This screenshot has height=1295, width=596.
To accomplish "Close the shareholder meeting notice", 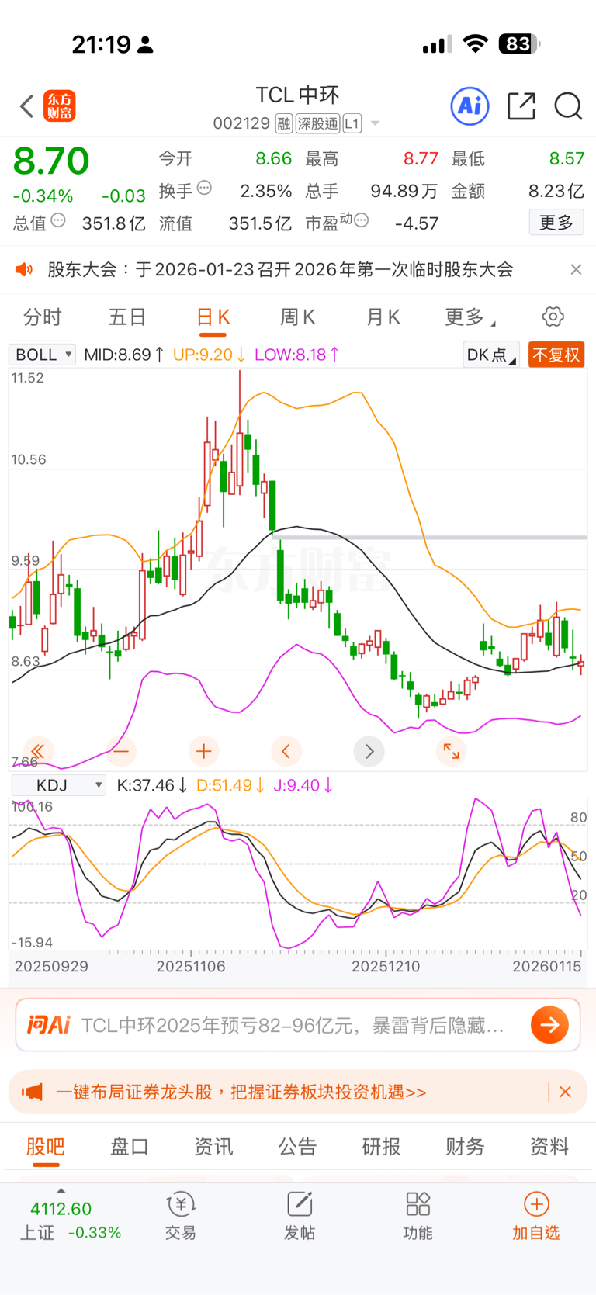I will tap(576, 269).
